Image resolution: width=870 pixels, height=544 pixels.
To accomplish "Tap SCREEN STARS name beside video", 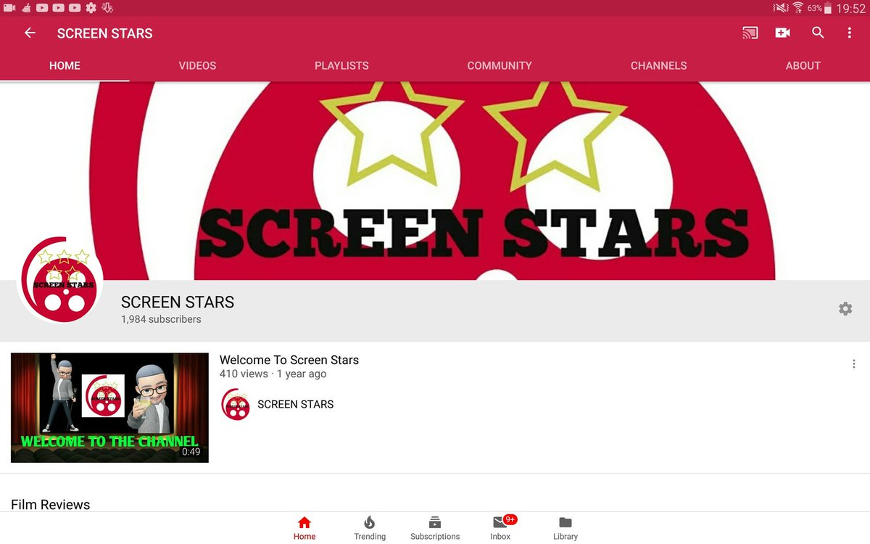I will [x=296, y=404].
